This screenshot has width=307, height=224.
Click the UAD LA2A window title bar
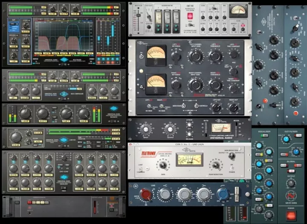point(189,144)
